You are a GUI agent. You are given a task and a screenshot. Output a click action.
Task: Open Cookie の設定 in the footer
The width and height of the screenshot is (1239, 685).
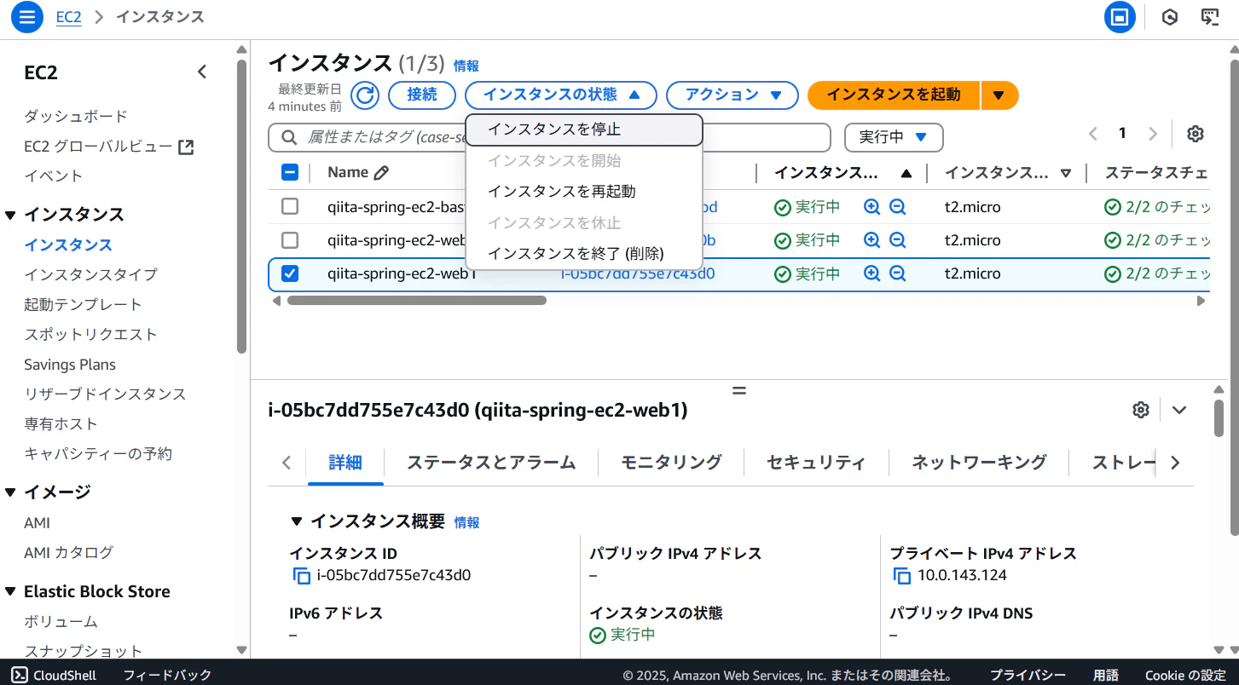tap(1185, 676)
